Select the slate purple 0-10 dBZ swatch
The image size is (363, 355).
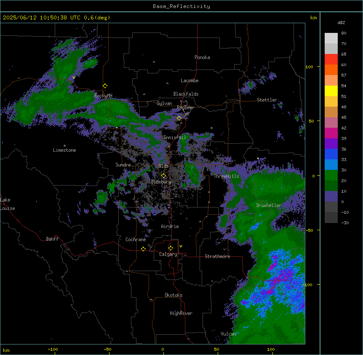(331, 196)
